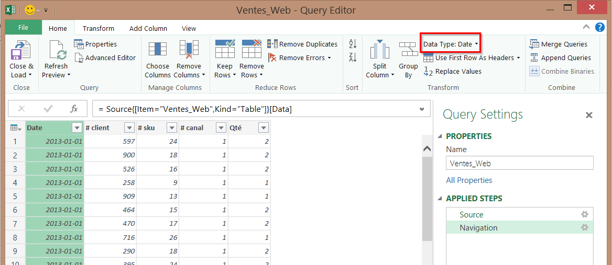Click the query Name input field

tap(519, 163)
